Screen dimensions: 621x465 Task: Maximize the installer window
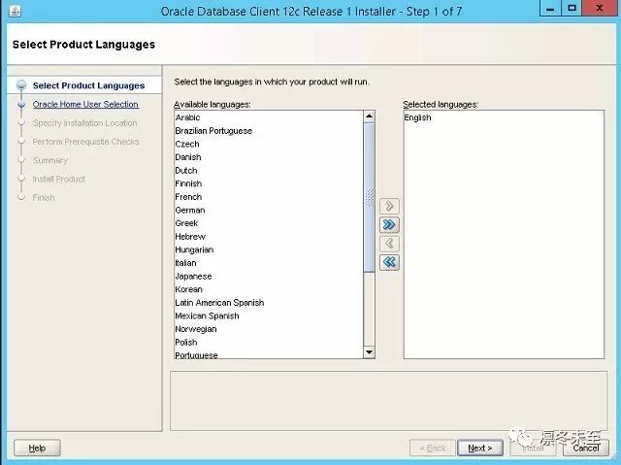coord(572,9)
